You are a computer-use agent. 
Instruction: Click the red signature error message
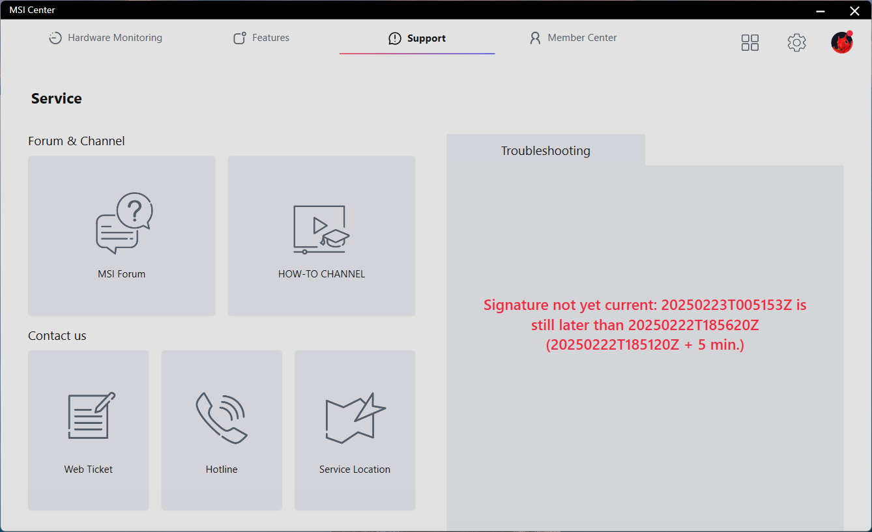pyautogui.click(x=645, y=325)
